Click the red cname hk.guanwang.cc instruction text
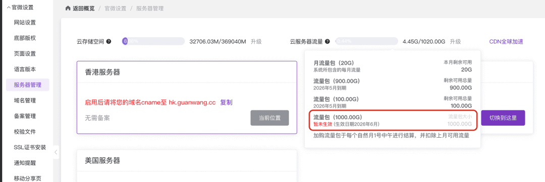Screen dimensions: 545x182 click(x=150, y=103)
